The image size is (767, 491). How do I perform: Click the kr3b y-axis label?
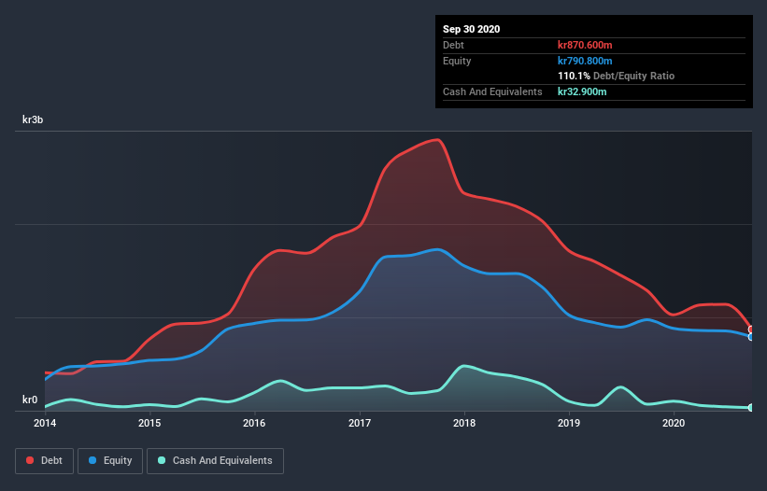(33, 119)
